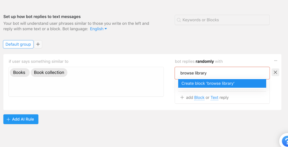The image size is (288, 147).
Task: Open the help question mark bubble
Action: 285,141
